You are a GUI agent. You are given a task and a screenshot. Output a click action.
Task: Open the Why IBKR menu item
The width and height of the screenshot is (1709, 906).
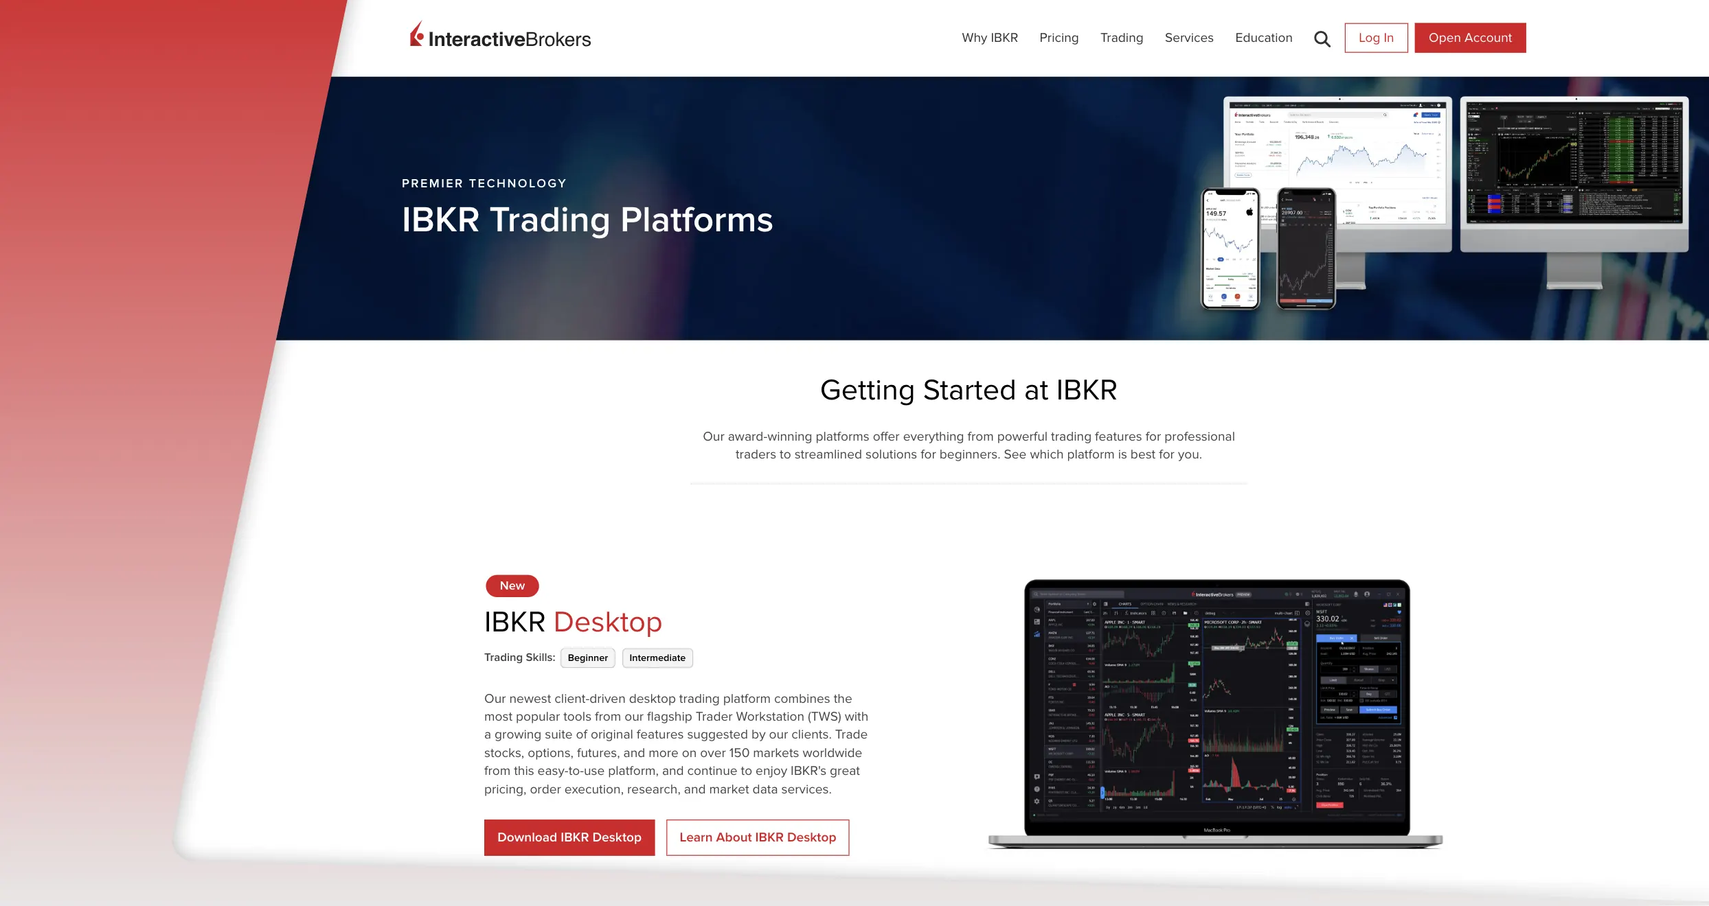(987, 37)
